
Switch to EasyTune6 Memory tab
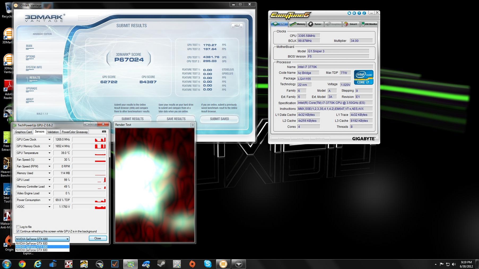pyautogui.click(x=298, y=24)
